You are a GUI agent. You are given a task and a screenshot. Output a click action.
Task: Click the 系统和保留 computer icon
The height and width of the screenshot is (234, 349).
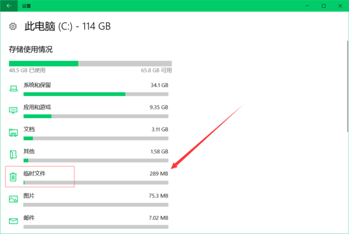[x=14, y=89]
